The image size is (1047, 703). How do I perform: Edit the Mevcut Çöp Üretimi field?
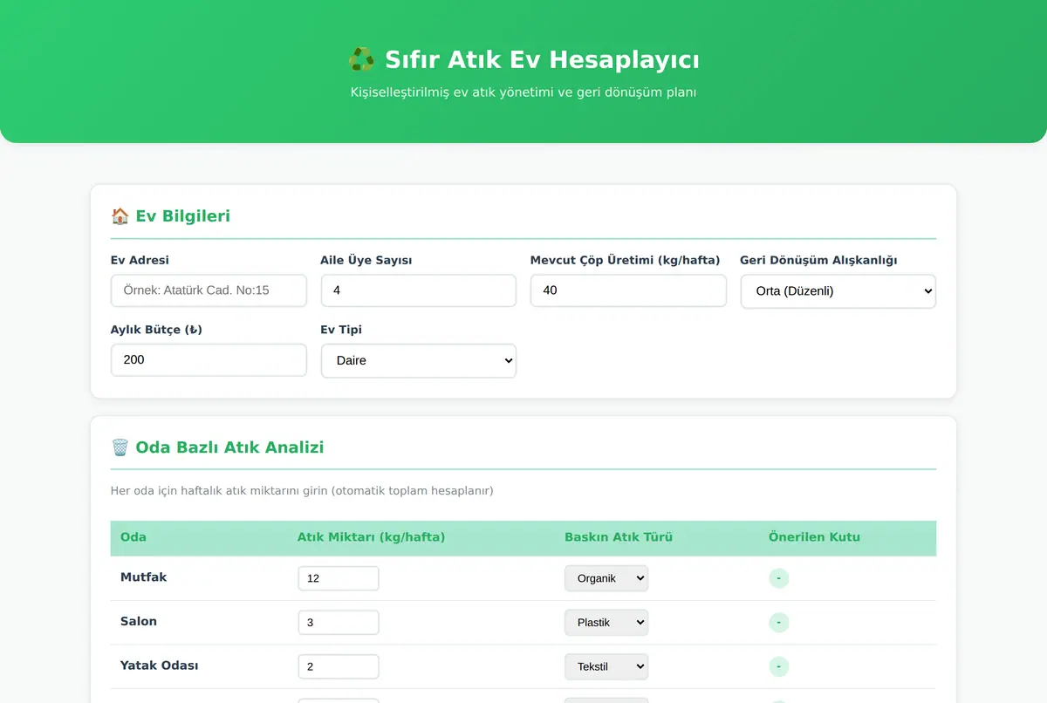628,290
